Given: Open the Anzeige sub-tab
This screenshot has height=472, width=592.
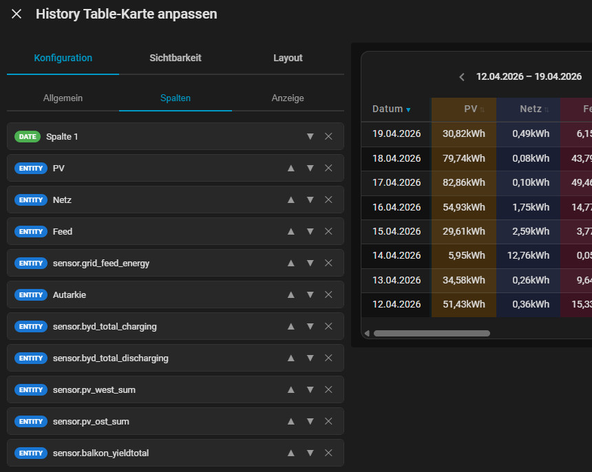Looking at the screenshot, I should coord(288,98).
